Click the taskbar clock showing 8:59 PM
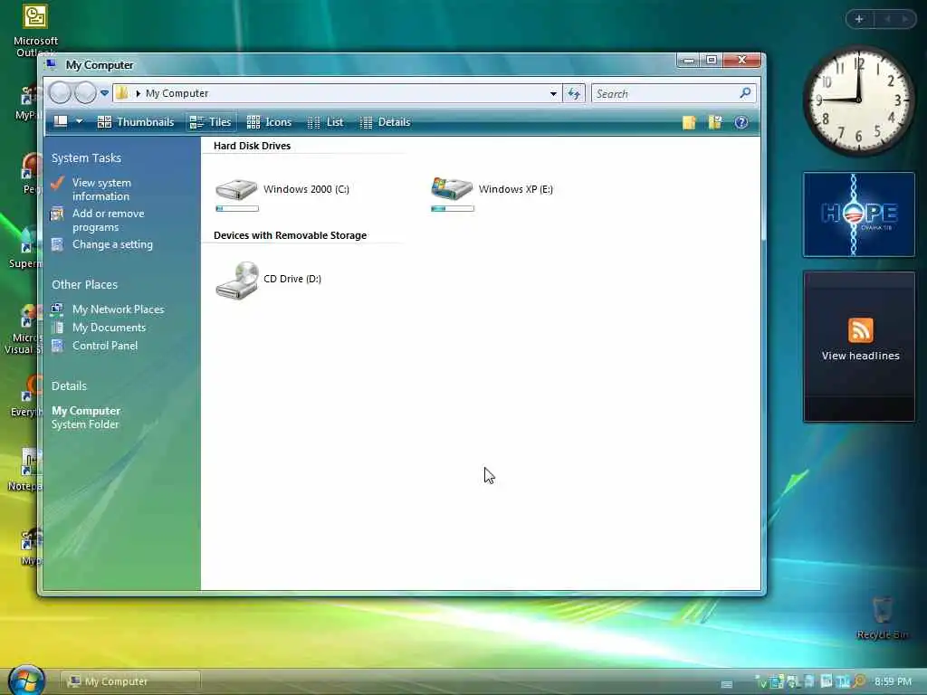This screenshot has height=695, width=927. [x=893, y=681]
